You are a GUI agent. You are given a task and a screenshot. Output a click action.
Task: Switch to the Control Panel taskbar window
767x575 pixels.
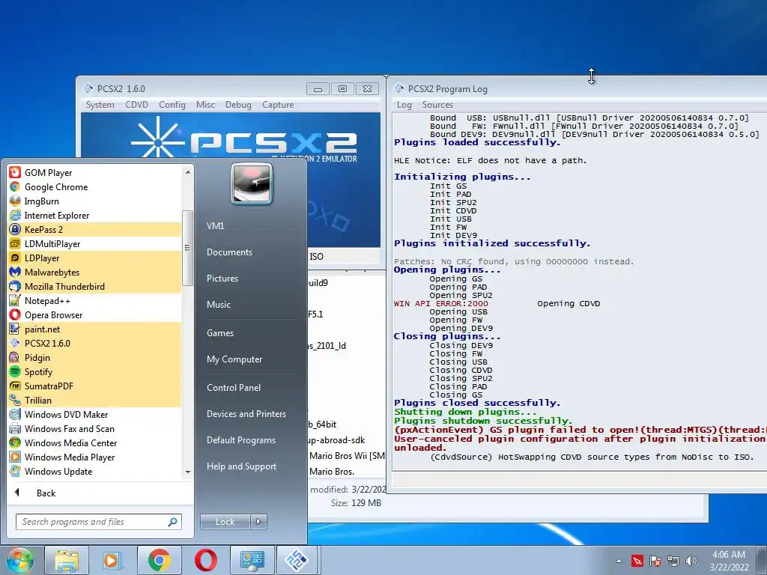[252, 560]
